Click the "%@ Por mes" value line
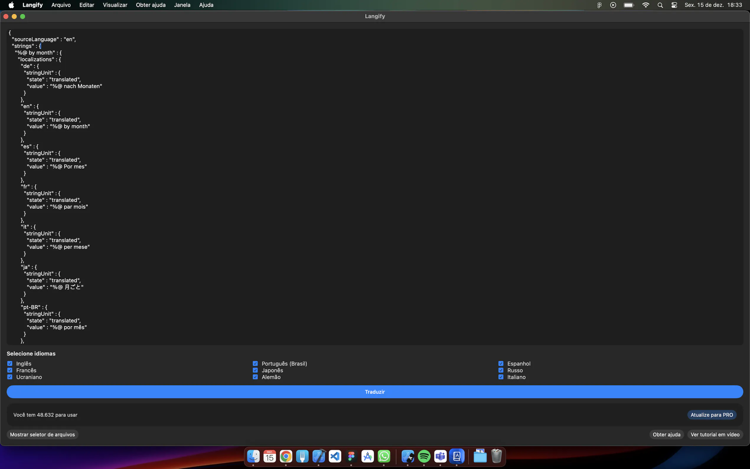This screenshot has width=750, height=469. coord(57,167)
